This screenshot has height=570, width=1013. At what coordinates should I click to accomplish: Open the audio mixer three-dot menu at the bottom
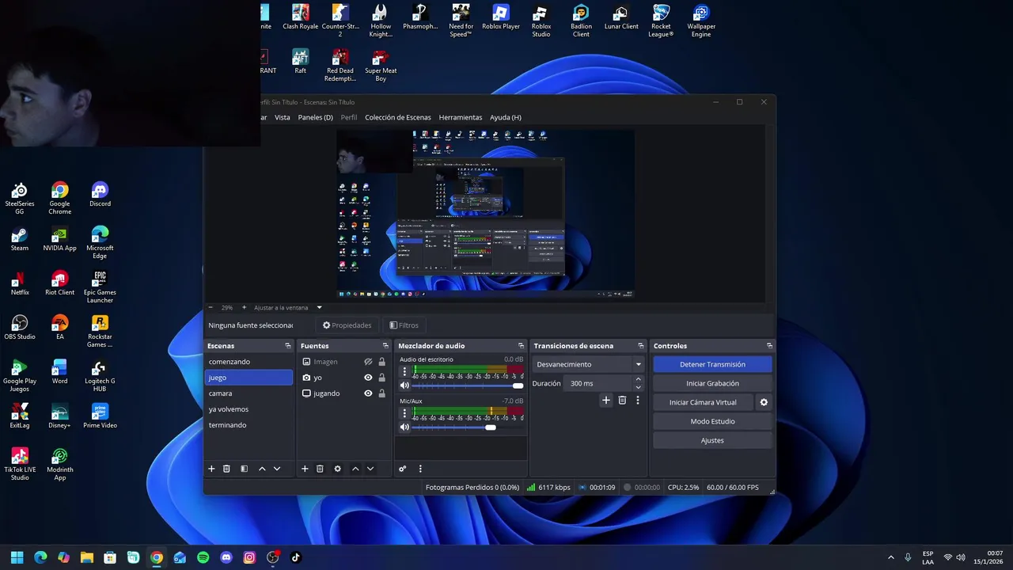420,469
